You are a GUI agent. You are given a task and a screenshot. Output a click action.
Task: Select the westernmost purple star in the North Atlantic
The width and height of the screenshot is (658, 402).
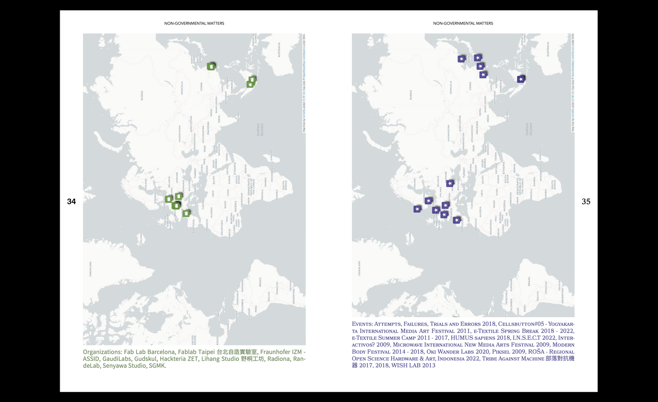coord(417,209)
